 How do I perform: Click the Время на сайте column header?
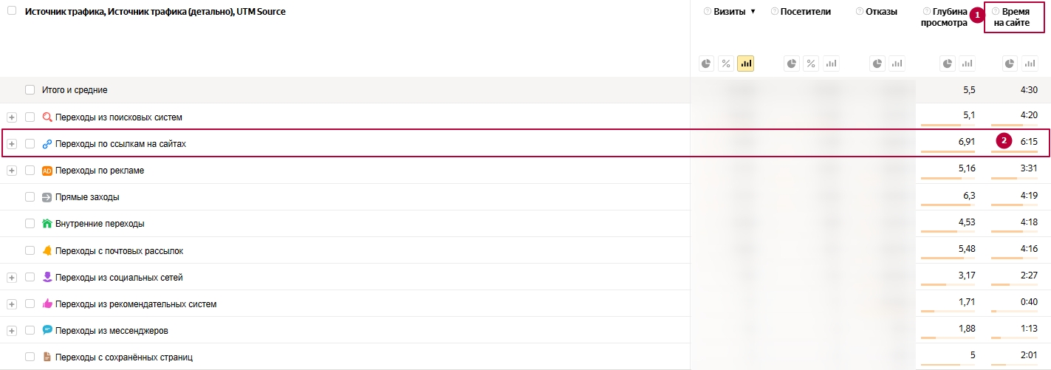pyautogui.click(x=1016, y=17)
